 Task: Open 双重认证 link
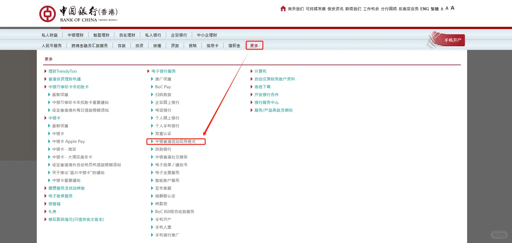(x=163, y=134)
